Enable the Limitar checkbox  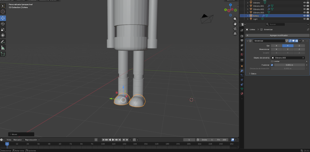point(272,61)
